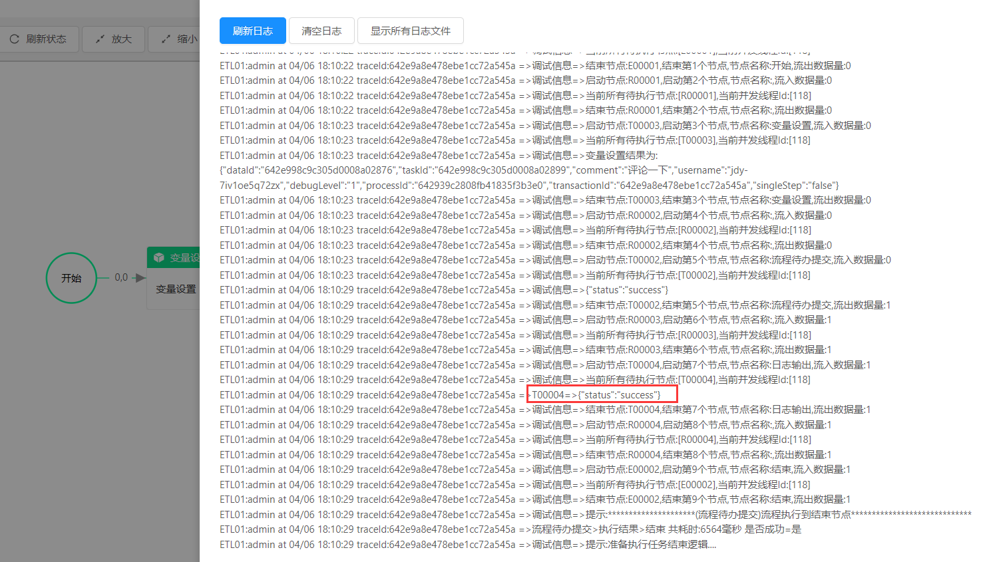Click log entry 结束节点:E00002 结束 流出数据量:1
This screenshot has height=562, width=985.
pyautogui.click(x=535, y=499)
